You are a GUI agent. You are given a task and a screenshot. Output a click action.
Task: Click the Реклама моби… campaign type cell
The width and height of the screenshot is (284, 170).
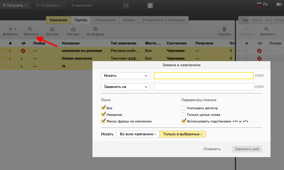[125, 51]
